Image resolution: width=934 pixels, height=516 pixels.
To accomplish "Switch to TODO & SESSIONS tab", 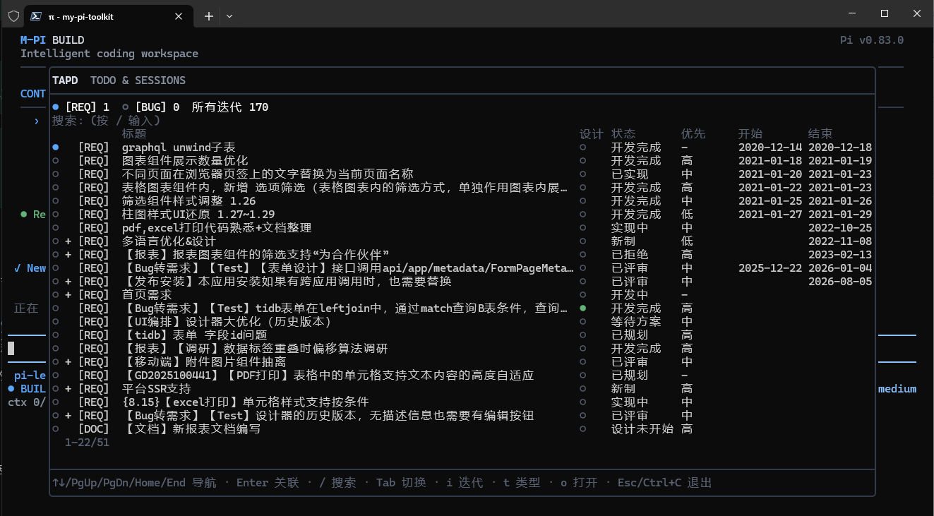I will 138,80.
